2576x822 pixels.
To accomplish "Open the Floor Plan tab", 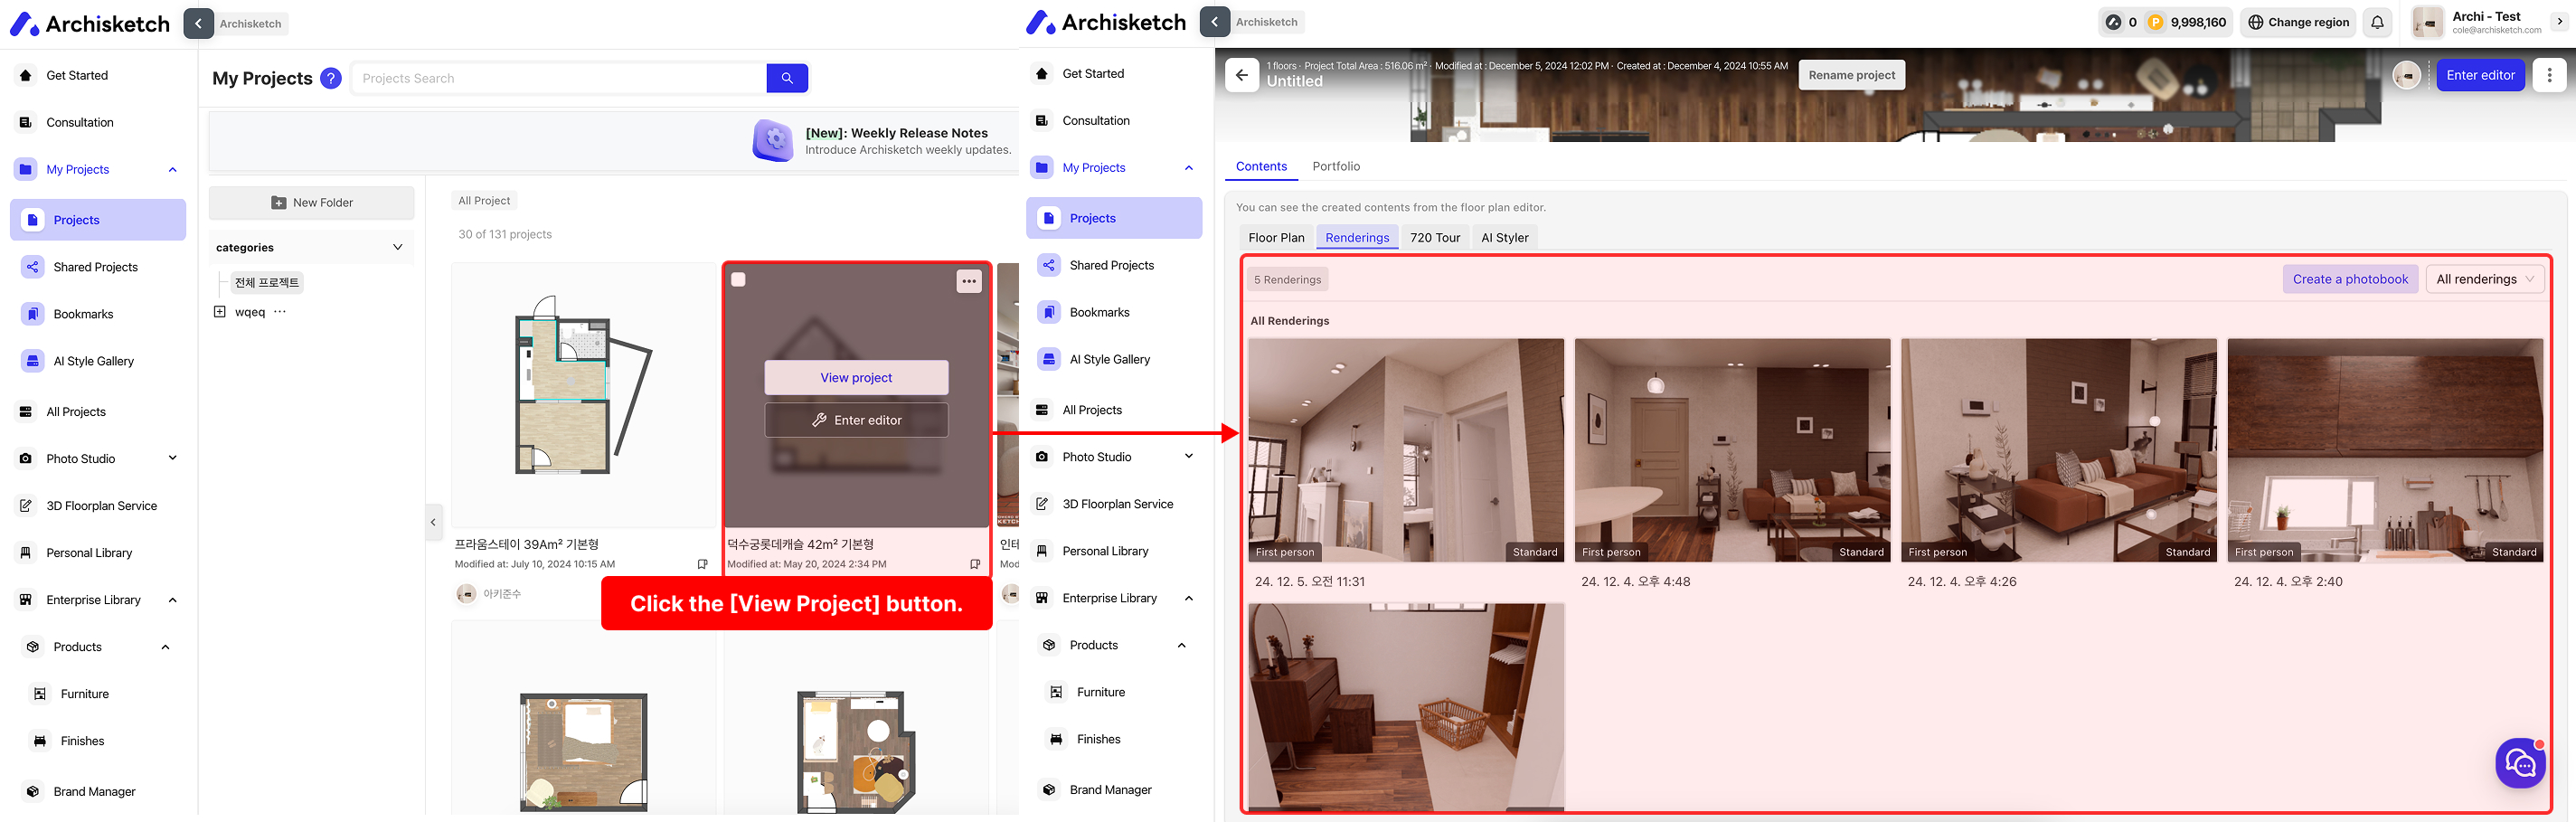I will pyautogui.click(x=1276, y=237).
